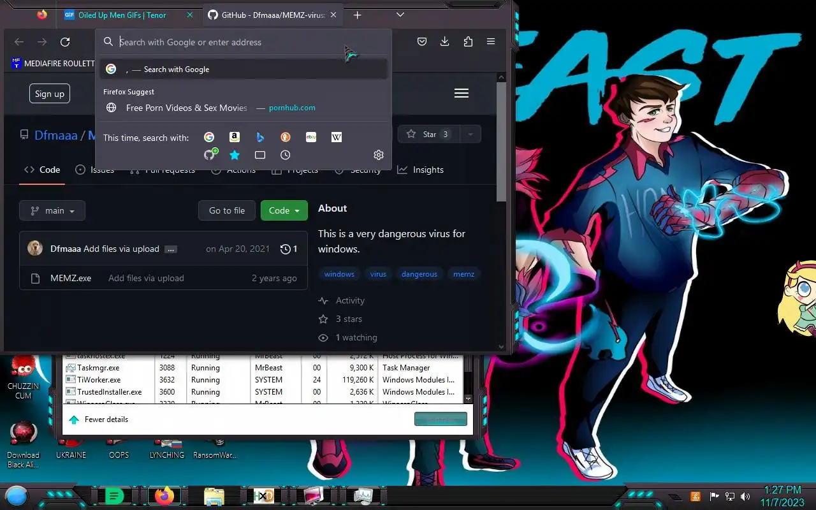
Task: Open the main branch dropdown
Action: pyautogui.click(x=52, y=210)
